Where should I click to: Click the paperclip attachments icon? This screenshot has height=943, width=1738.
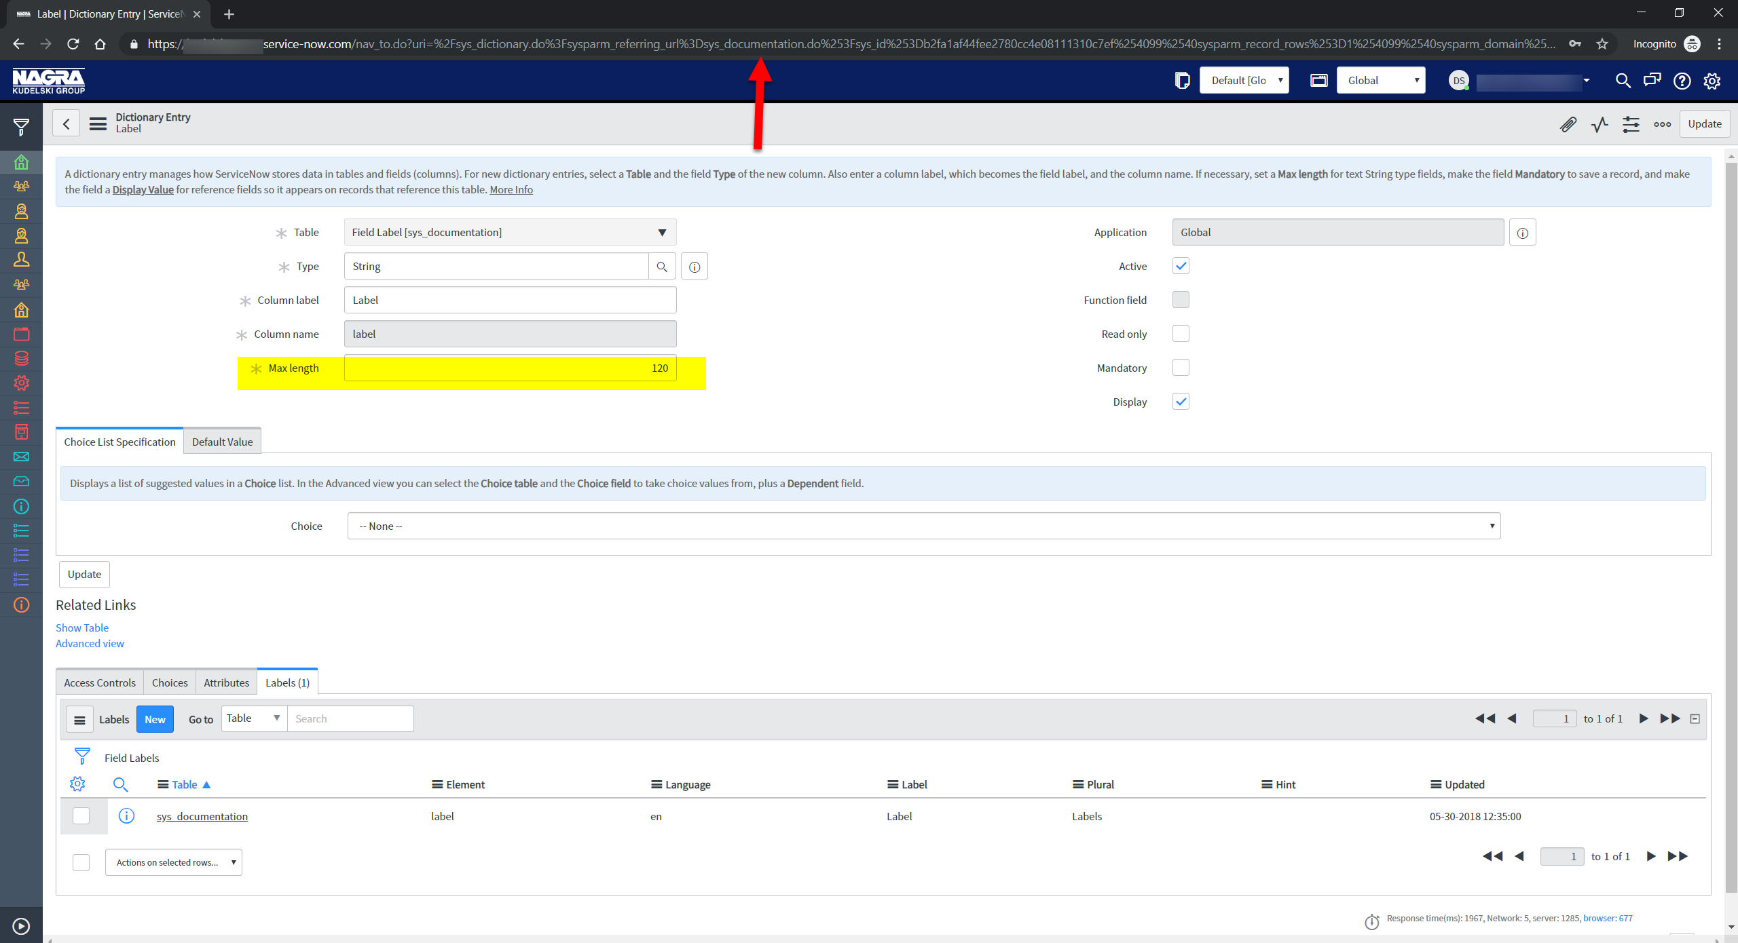[x=1568, y=124]
